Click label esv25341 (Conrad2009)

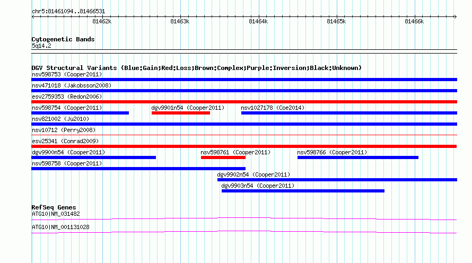(x=65, y=141)
